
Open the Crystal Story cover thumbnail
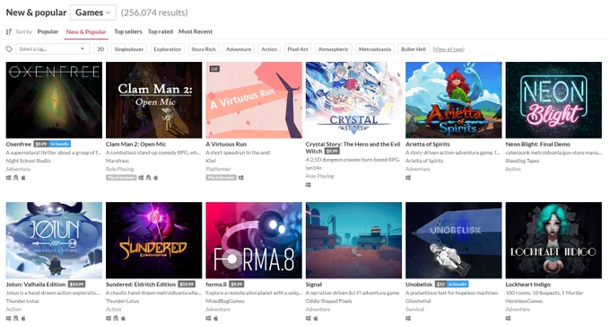tap(353, 100)
